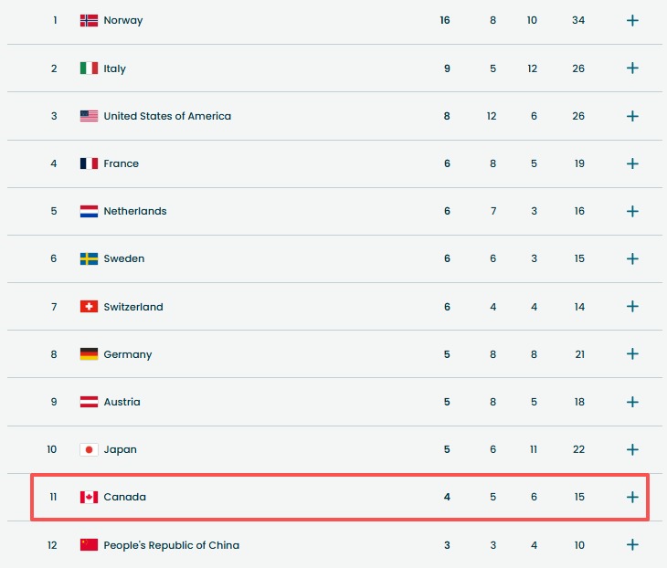This screenshot has height=568, width=667.
Task: Expand Austria's row with plus icon
Action: (x=632, y=402)
